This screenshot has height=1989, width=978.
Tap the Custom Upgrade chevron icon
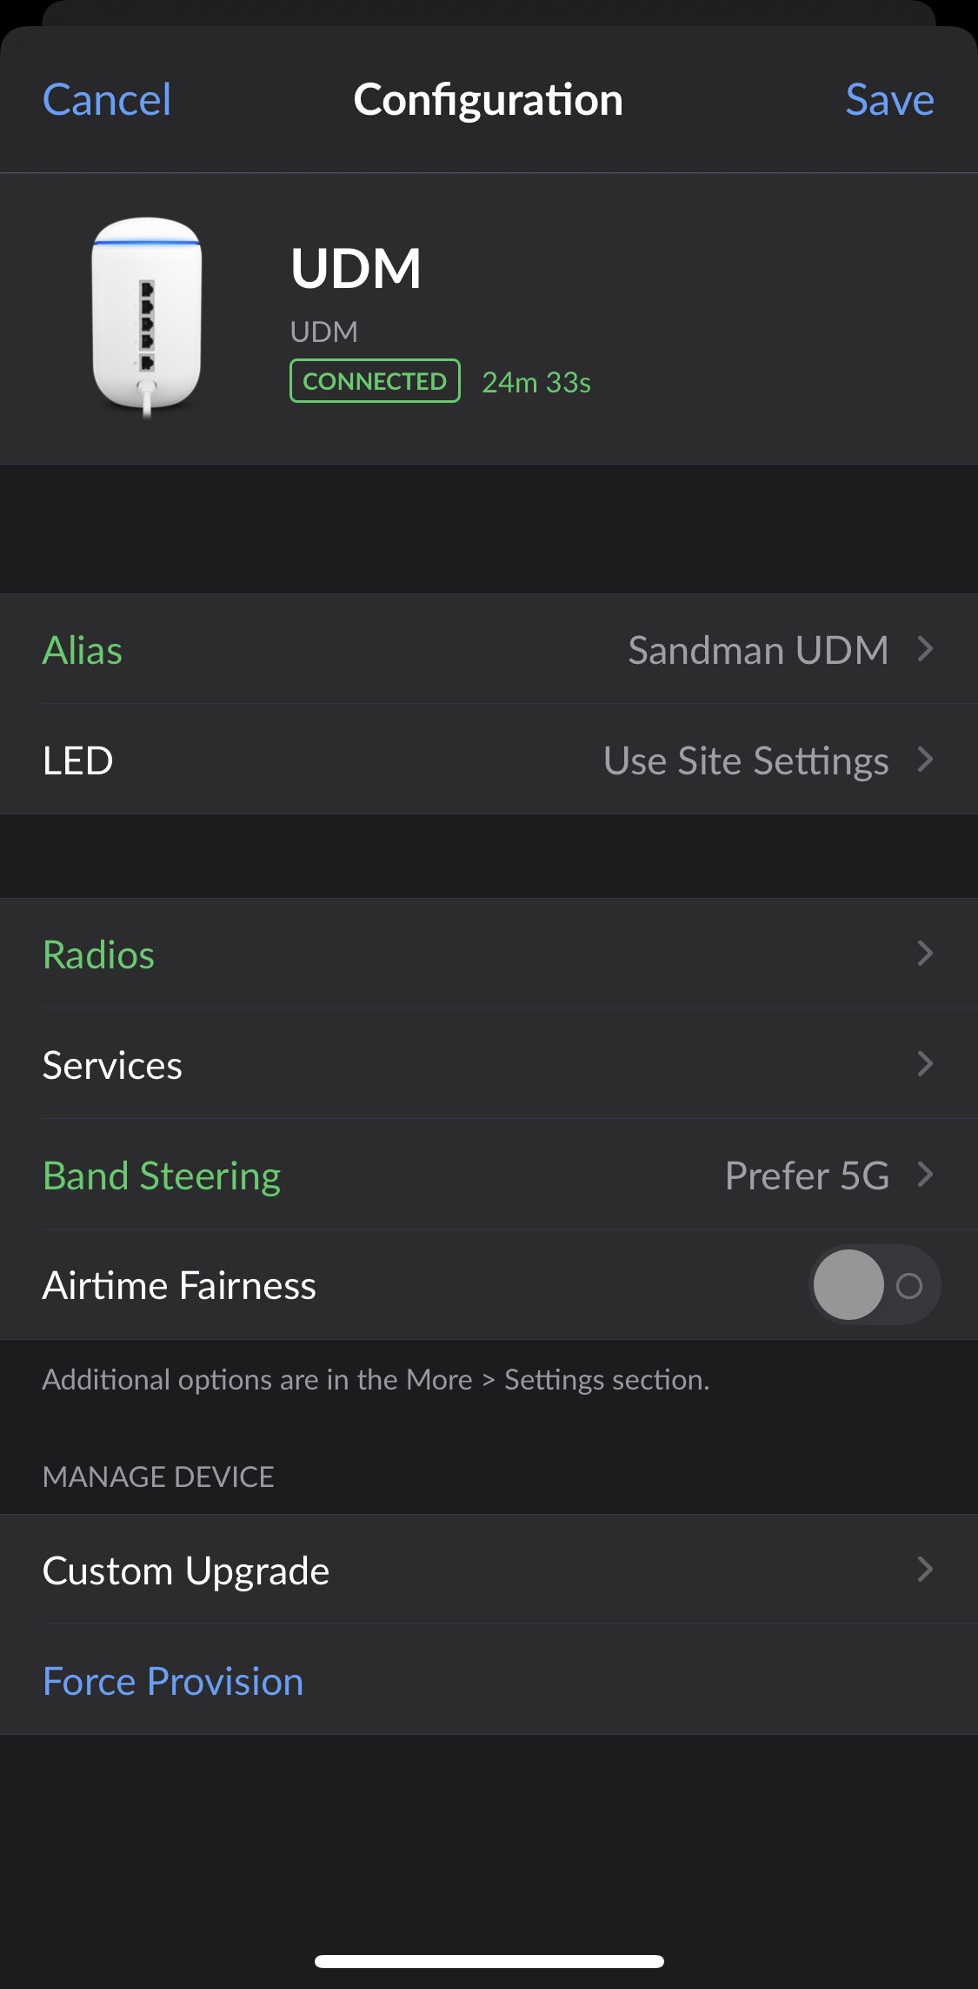925,1570
